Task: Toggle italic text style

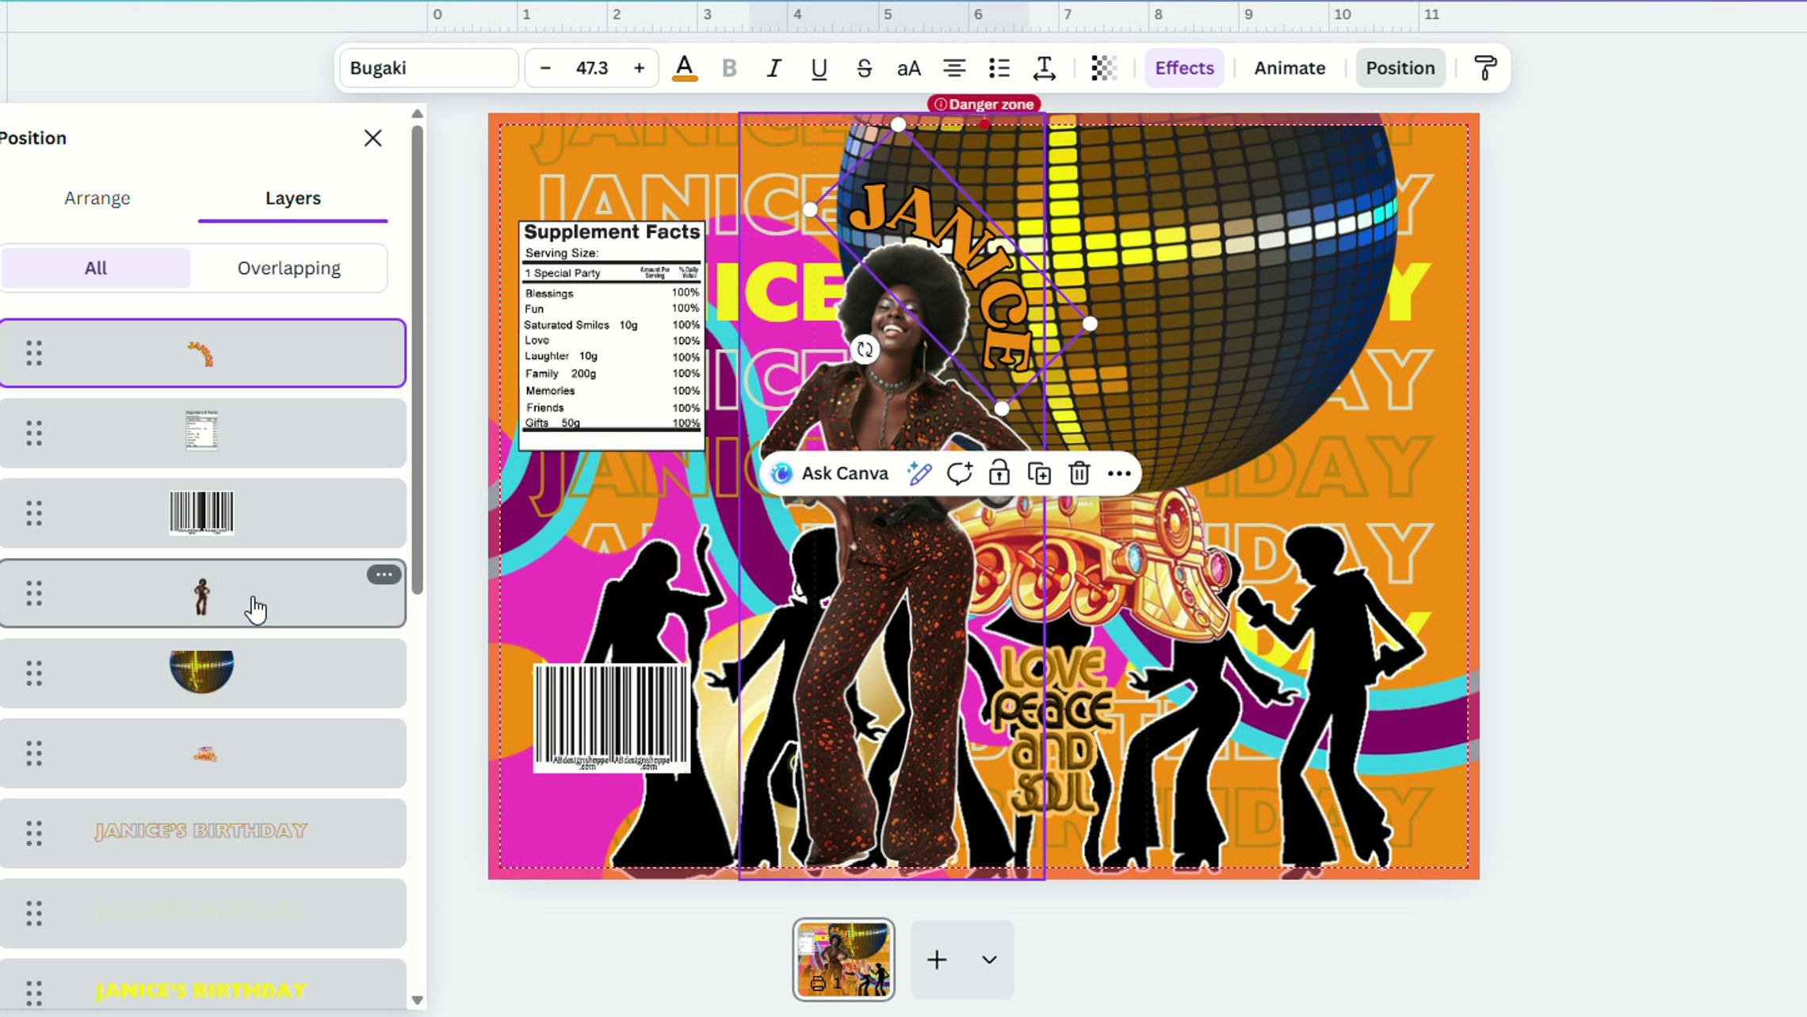Action: (x=774, y=68)
